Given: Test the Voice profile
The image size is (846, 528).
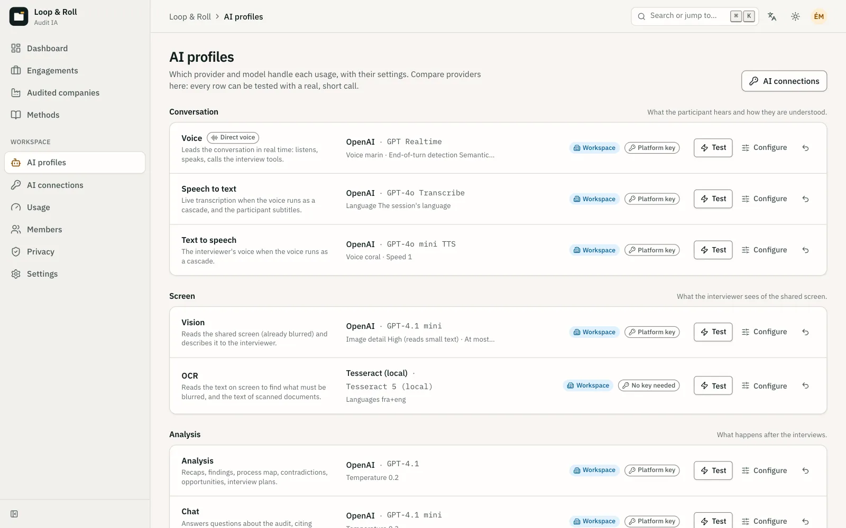Looking at the screenshot, I should point(713,148).
